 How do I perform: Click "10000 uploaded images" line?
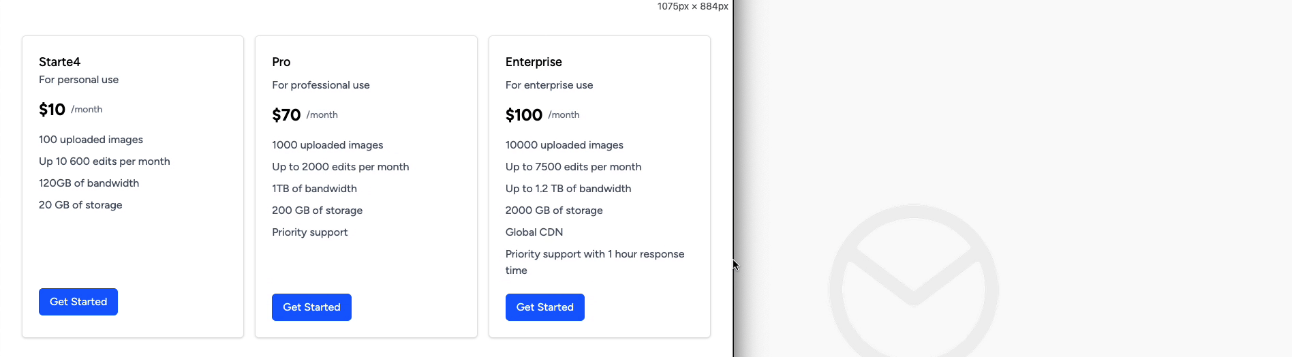click(x=564, y=145)
